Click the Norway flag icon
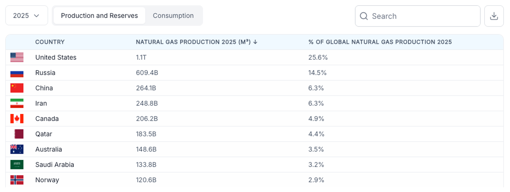The height and width of the screenshot is (192, 510). 17,180
